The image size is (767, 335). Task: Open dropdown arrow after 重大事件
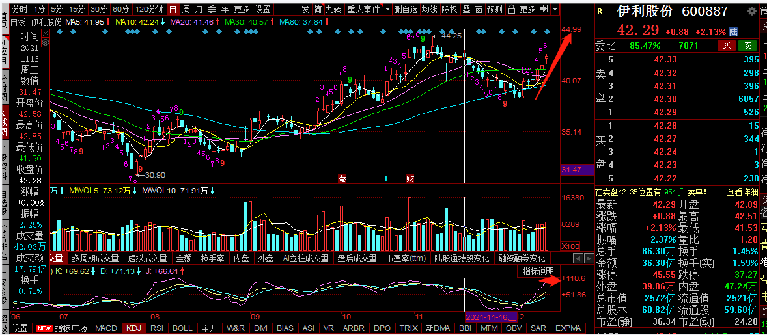[388, 9]
